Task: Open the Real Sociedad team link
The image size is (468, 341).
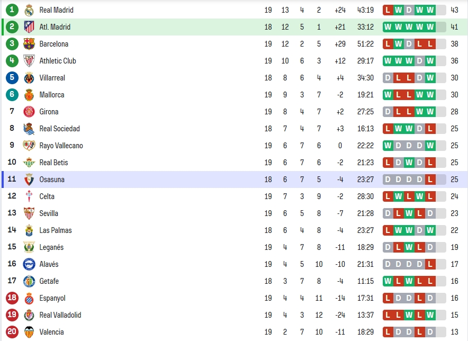Action: tap(59, 129)
